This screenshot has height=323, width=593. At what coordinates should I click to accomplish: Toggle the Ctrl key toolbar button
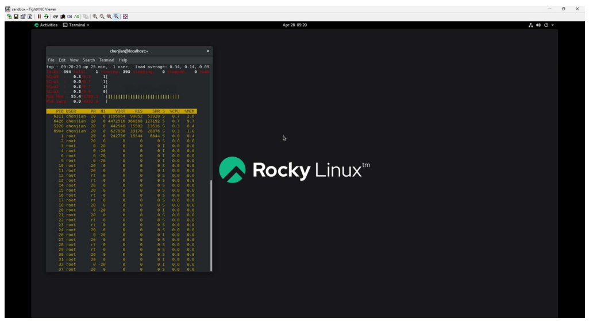click(x=70, y=17)
